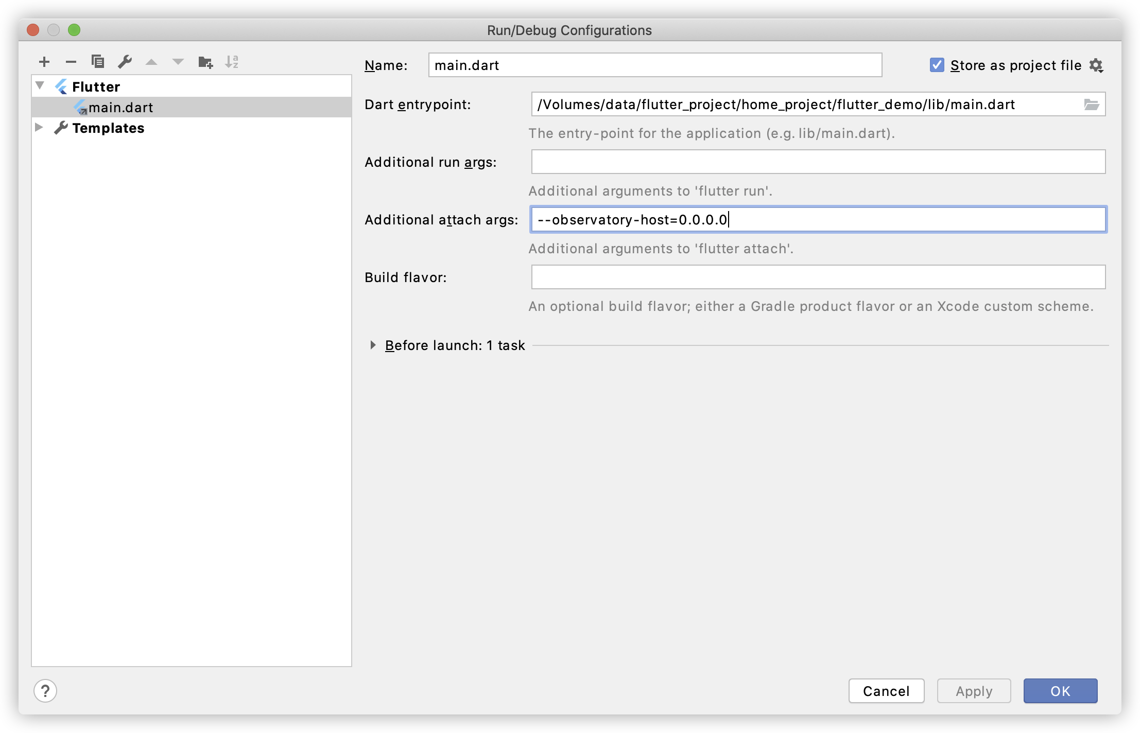Apply the configuration changes
Image resolution: width=1140 pixels, height=733 pixels.
973,691
